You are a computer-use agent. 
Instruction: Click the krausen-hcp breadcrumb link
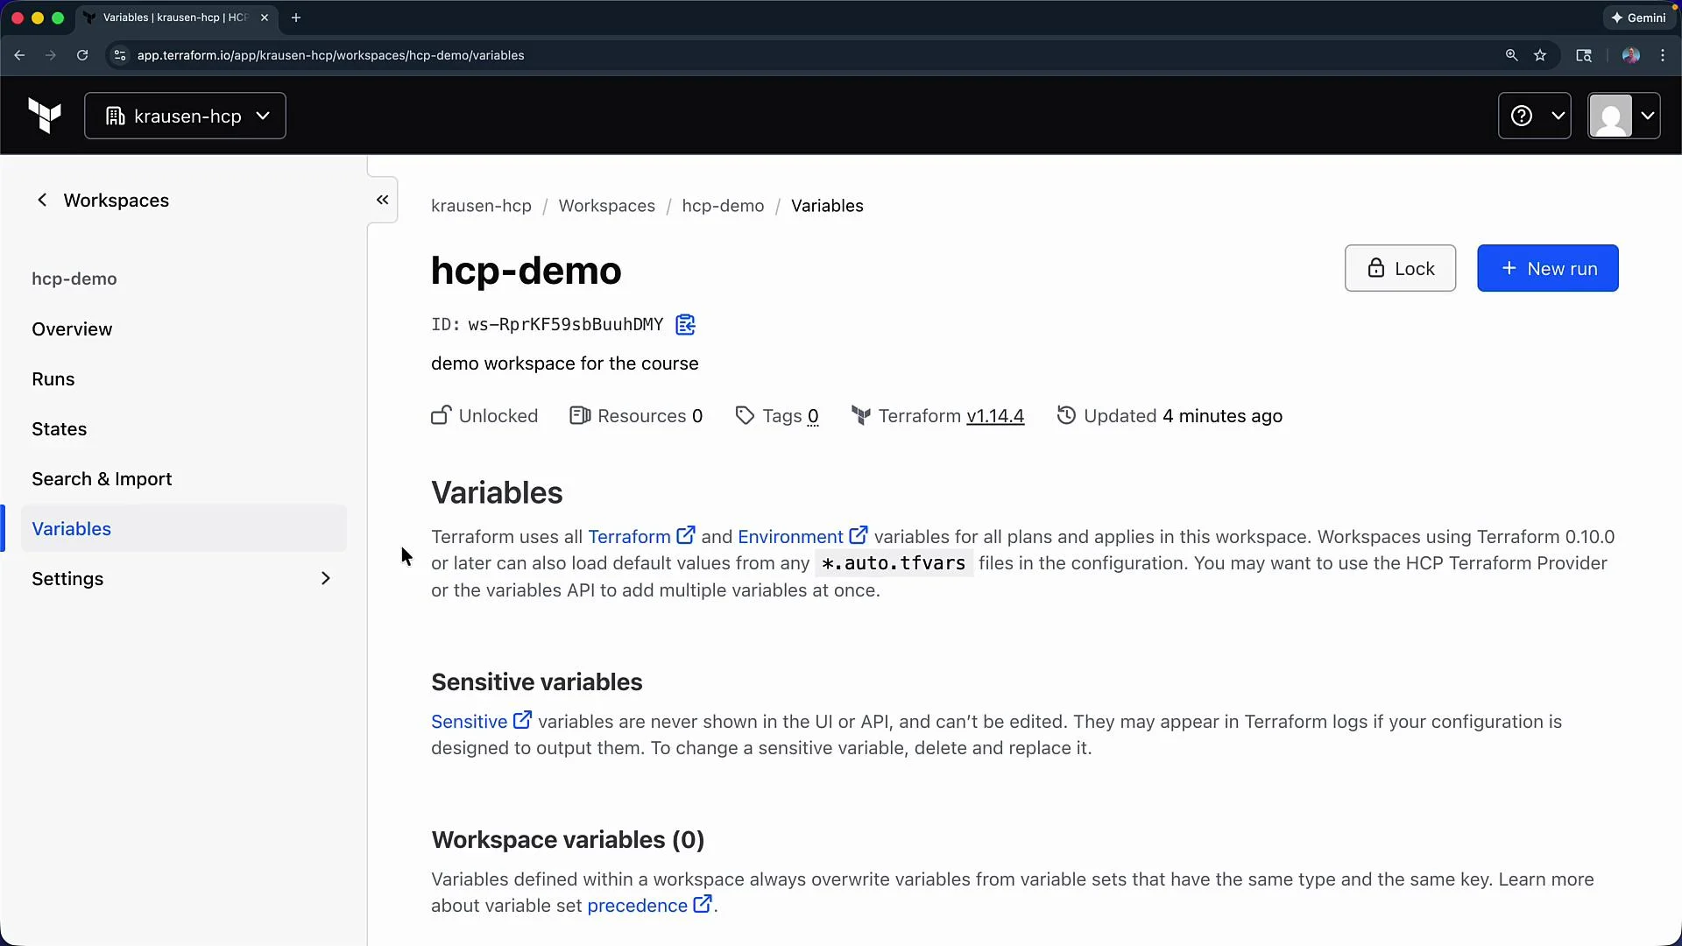481,206
